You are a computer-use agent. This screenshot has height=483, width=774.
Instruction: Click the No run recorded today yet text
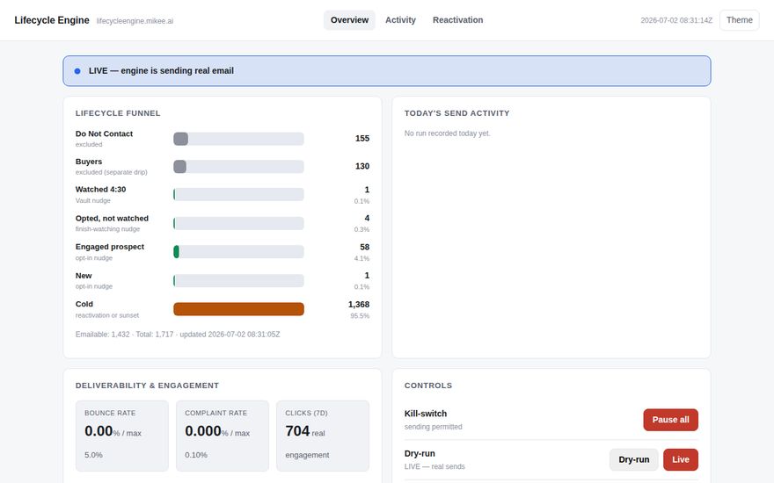(447, 133)
